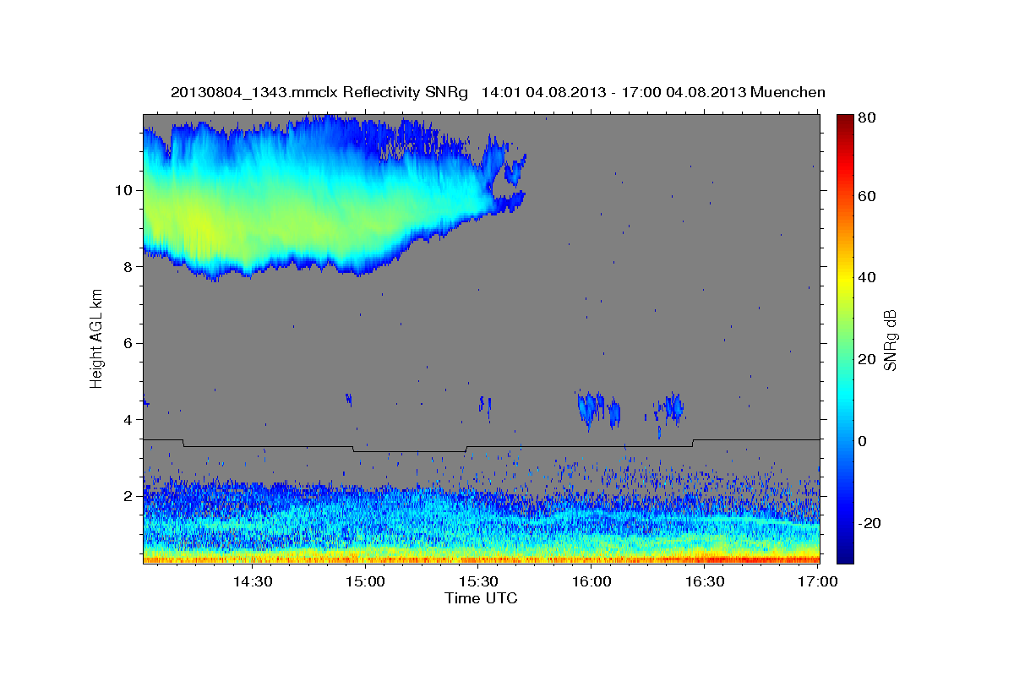Screen dimensions: 1014x676
Task: Click the colorbar value 60
Action: 869,196
